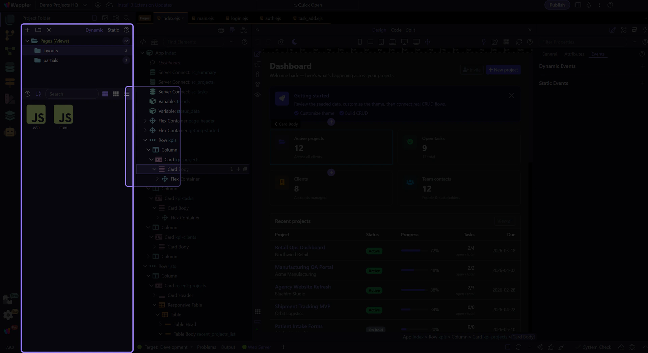Open the Attributes properties tab
The image size is (648, 353).
(x=574, y=54)
